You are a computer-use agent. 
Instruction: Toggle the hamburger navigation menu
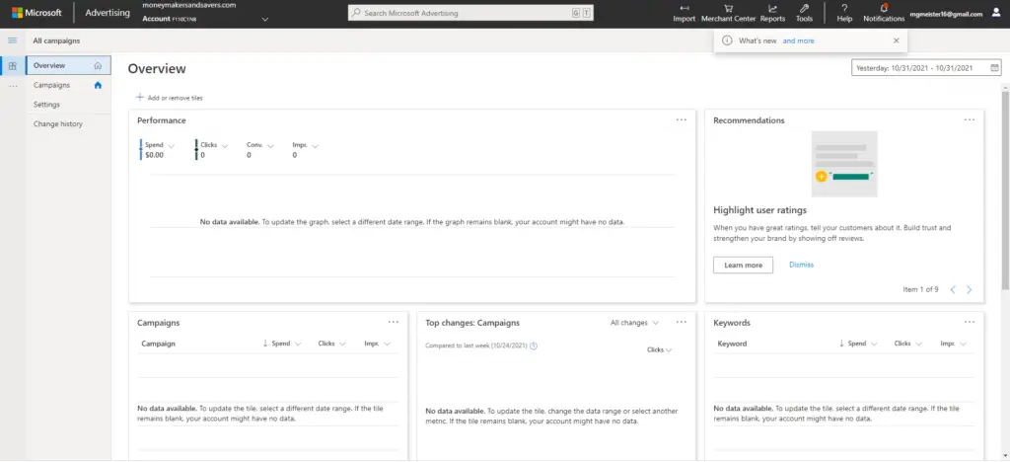click(12, 40)
